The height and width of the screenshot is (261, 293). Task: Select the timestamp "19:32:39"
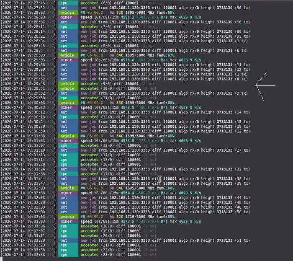[x=36, y=207]
